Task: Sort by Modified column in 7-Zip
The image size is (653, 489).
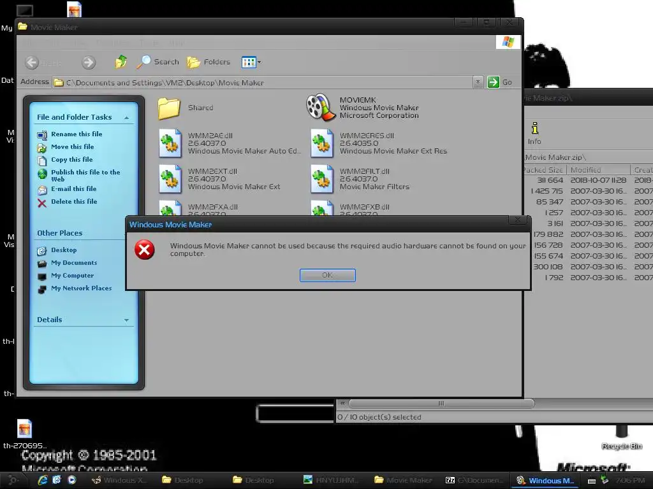Action: point(598,169)
